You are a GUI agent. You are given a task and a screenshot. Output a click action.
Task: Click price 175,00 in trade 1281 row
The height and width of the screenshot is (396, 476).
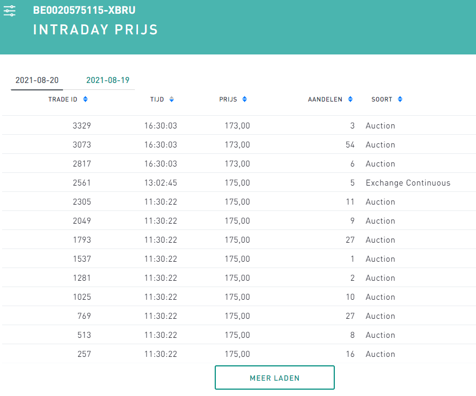pyautogui.click(x=237, y=278)
